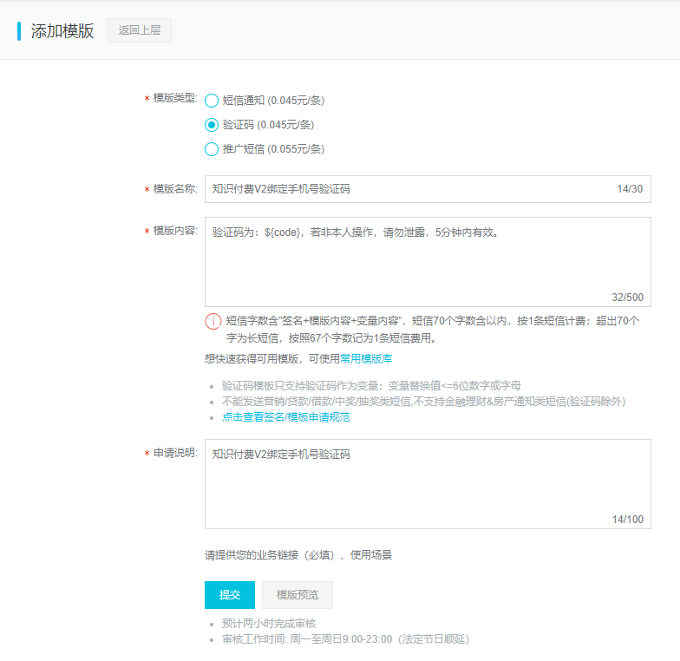The height and width of the screenshot is (661, 680).
Task: Click the 14/30 character counter
Action: [x=630, y=189]
